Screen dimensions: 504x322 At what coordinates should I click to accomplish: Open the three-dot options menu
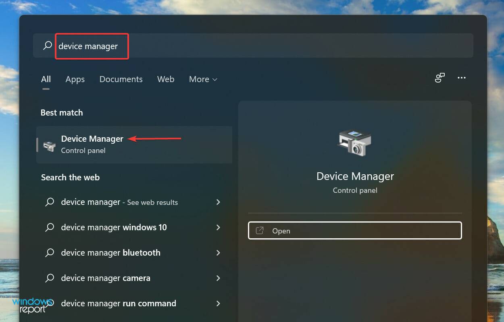pos(462,78)
